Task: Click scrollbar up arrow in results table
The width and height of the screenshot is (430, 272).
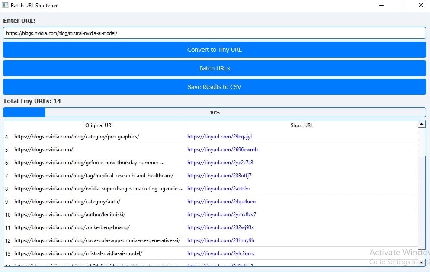Action: [x=422, y=124]
